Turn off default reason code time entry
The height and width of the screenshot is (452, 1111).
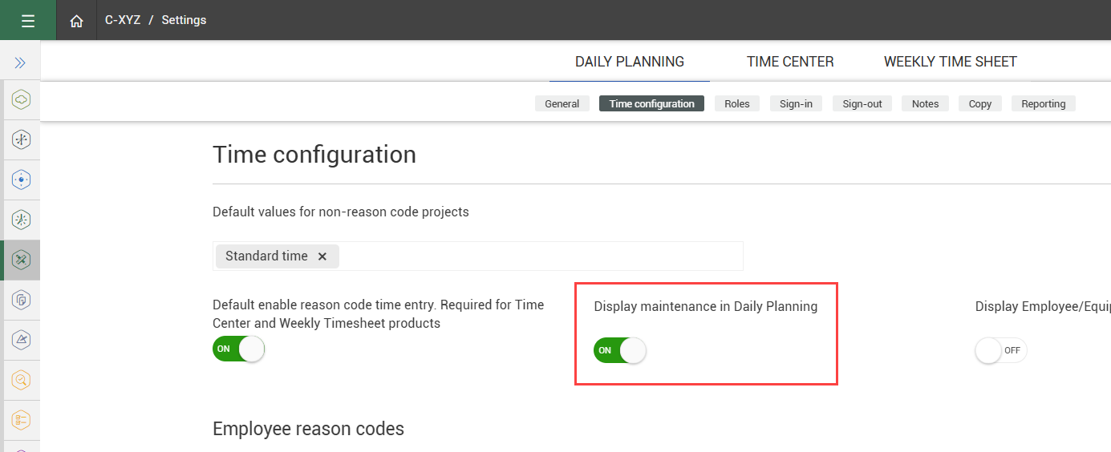[238, 349]
